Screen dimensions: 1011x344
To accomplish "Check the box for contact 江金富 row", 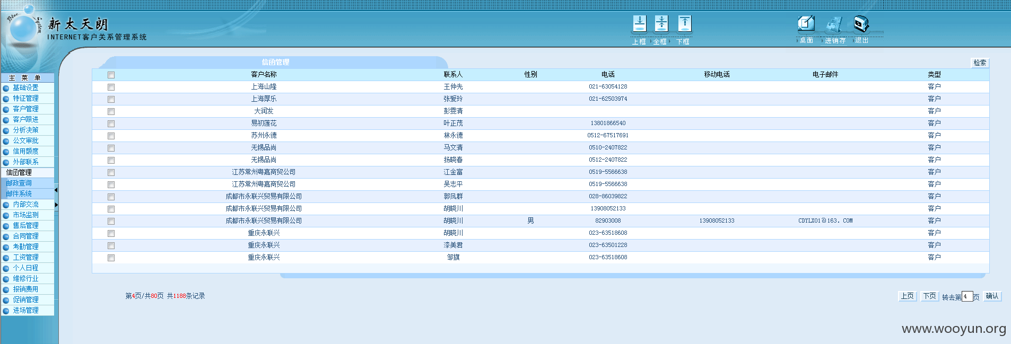I will pos(111,172).
